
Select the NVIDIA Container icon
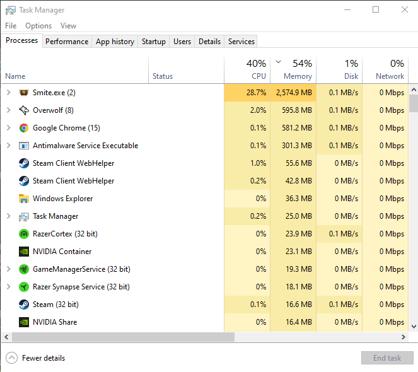click(x=24, y=252)
